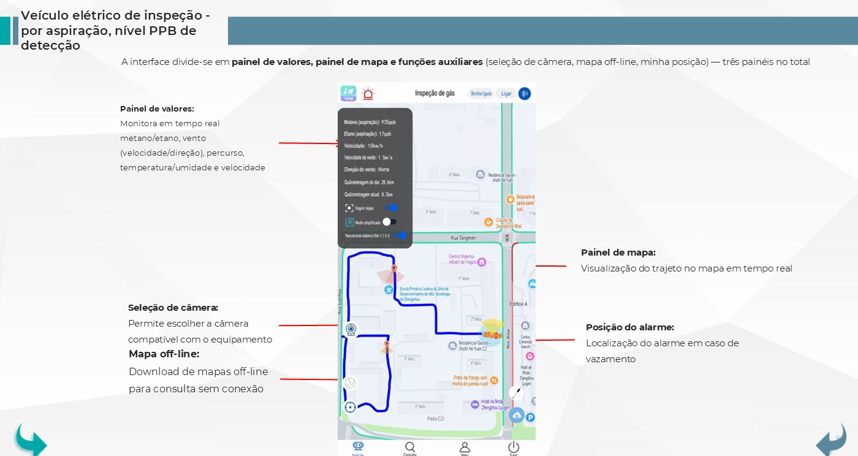858x456 pixels.
Task: Click the Etano (aspiração): 17ppb reading
Action: tap(368, 134)
